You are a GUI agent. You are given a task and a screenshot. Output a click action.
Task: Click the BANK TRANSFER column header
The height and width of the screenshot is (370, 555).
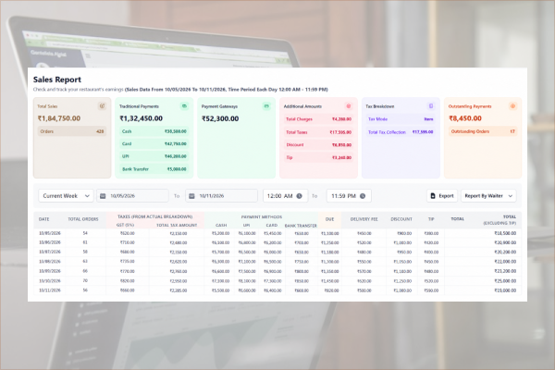[301, 226]
